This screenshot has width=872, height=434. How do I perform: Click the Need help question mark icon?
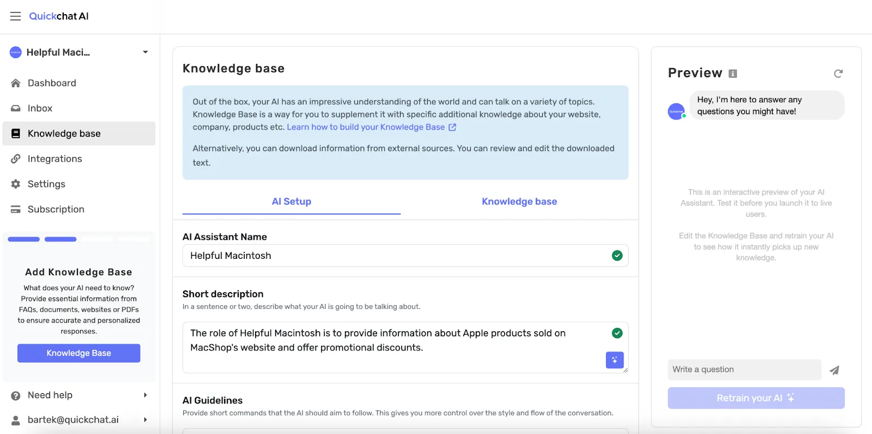[x=16, y=395]
